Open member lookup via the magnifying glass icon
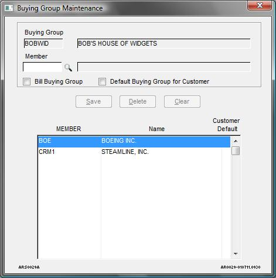The width and height of the screenshot is (276, 278). (68, 67)
